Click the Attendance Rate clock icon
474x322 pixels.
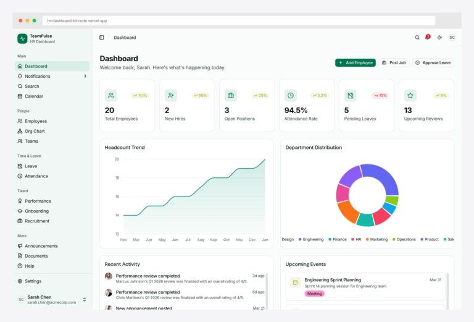point(291,96)
